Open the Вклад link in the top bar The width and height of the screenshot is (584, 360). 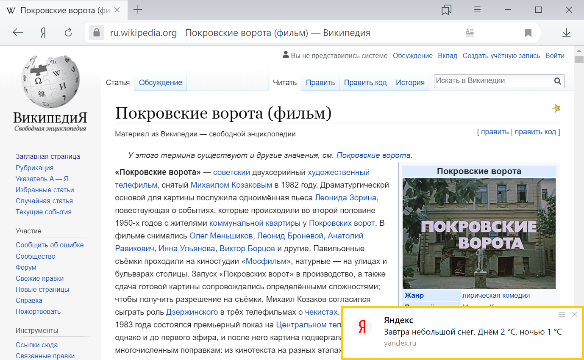coord(448,55)
